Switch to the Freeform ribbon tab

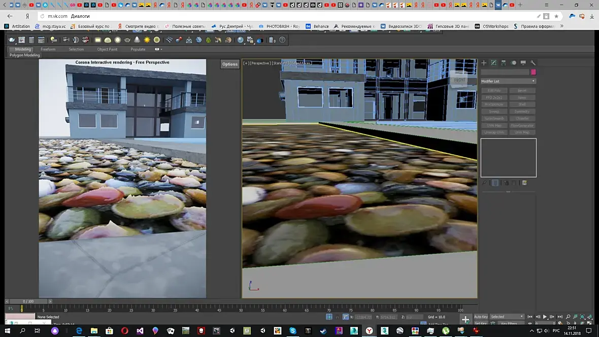[48, 49]
